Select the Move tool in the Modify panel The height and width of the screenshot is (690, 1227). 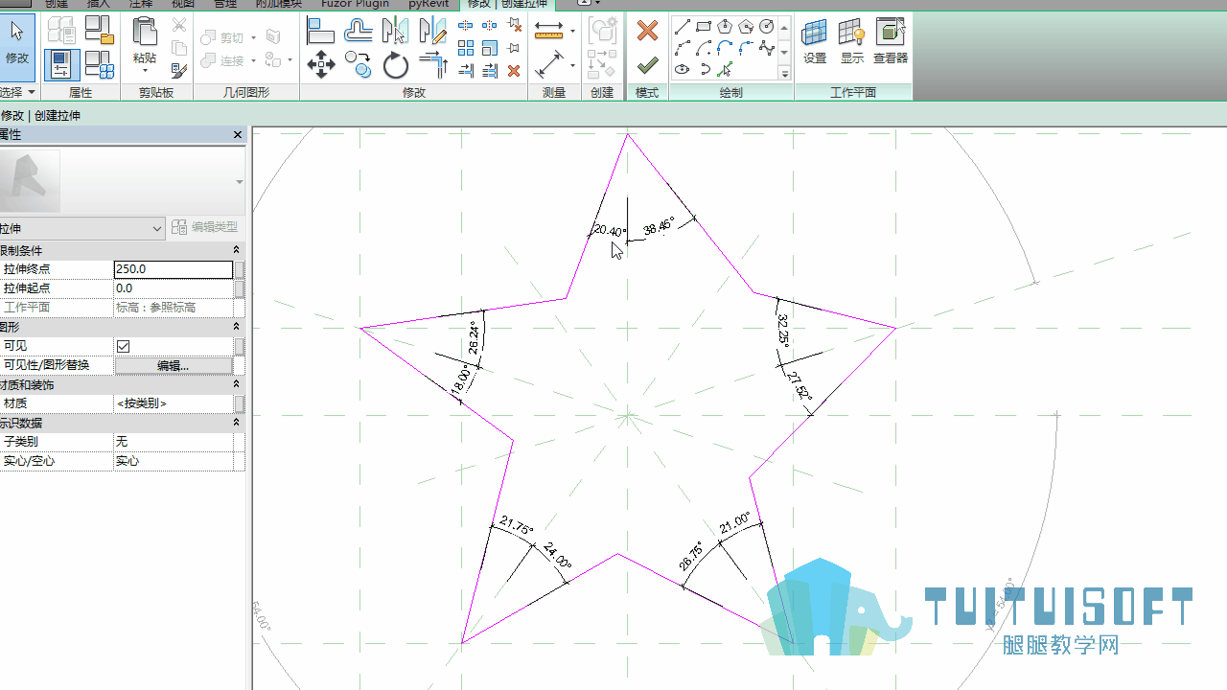pyautogui.click(x=321, y=65)
